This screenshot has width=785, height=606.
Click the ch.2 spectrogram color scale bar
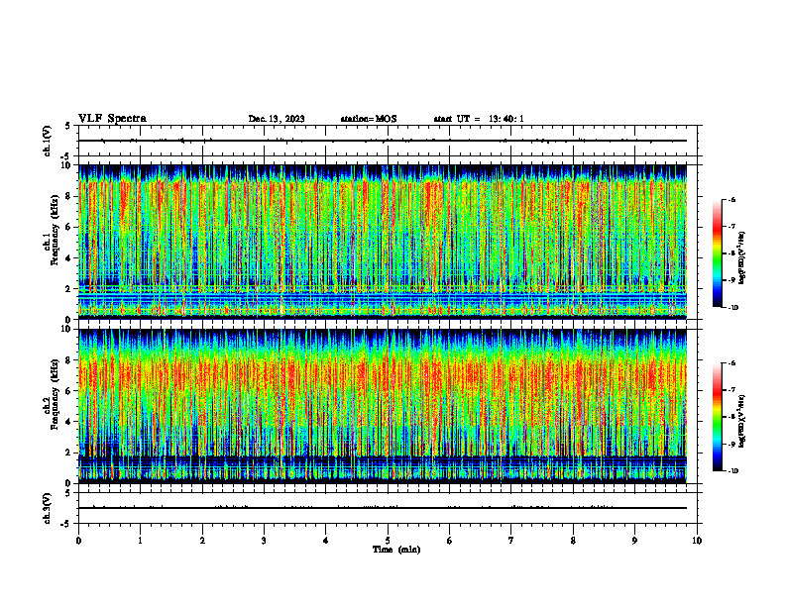click(717, 417)
